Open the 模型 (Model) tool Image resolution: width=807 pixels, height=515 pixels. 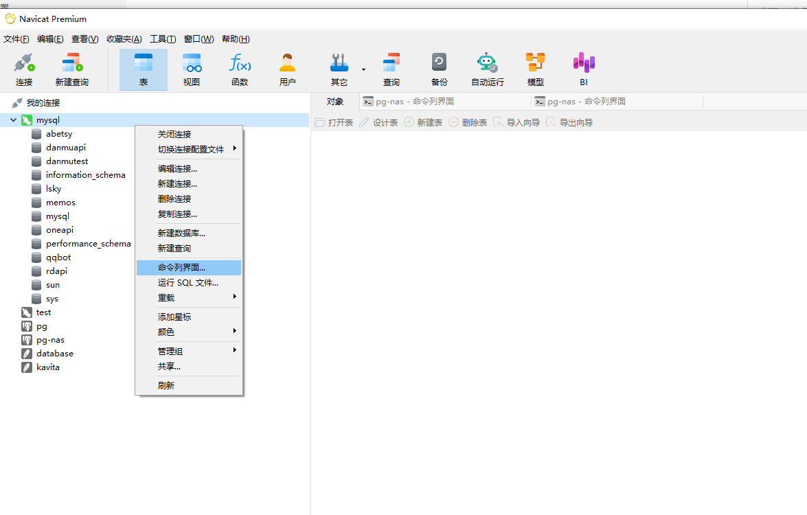(x=536, y=69)
